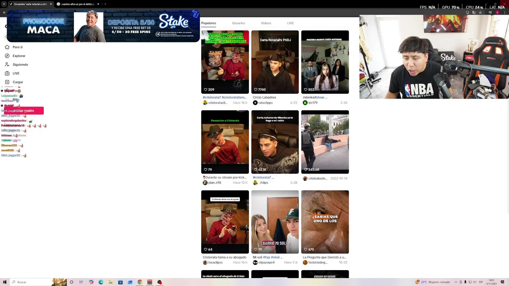This screenshot has height=286, width=509.
Task: Open Microsoft Store from the taskbar
Action: coord(120,282)
